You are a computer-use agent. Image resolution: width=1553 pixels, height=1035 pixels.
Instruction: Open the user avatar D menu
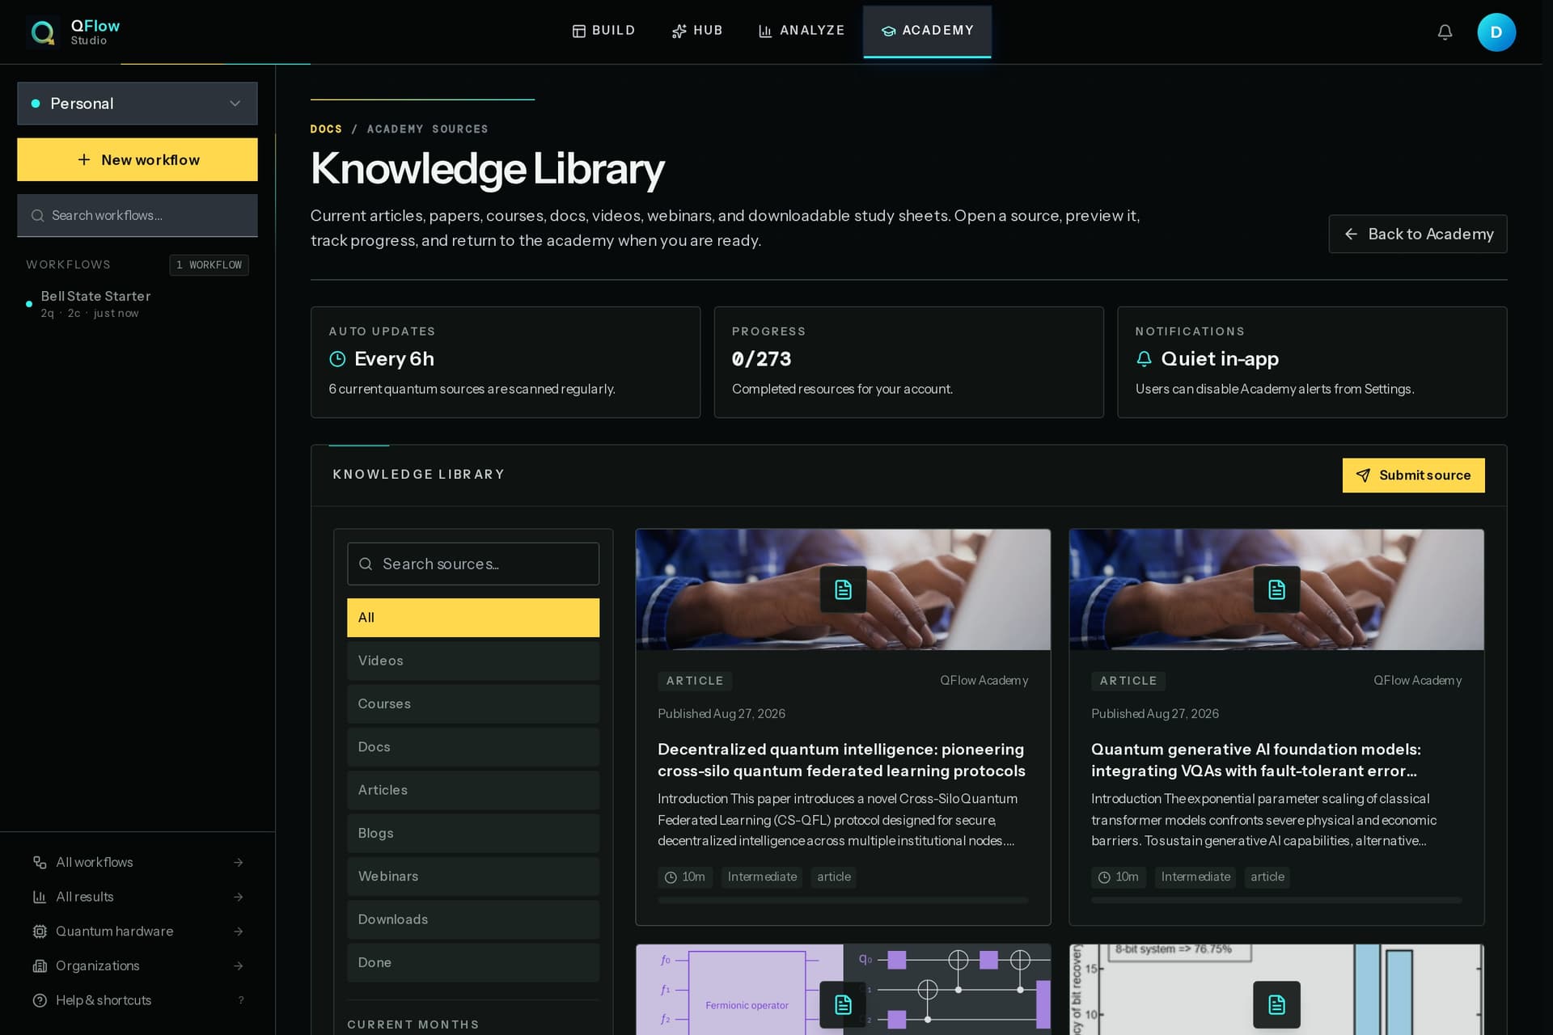coord(1496,32)
